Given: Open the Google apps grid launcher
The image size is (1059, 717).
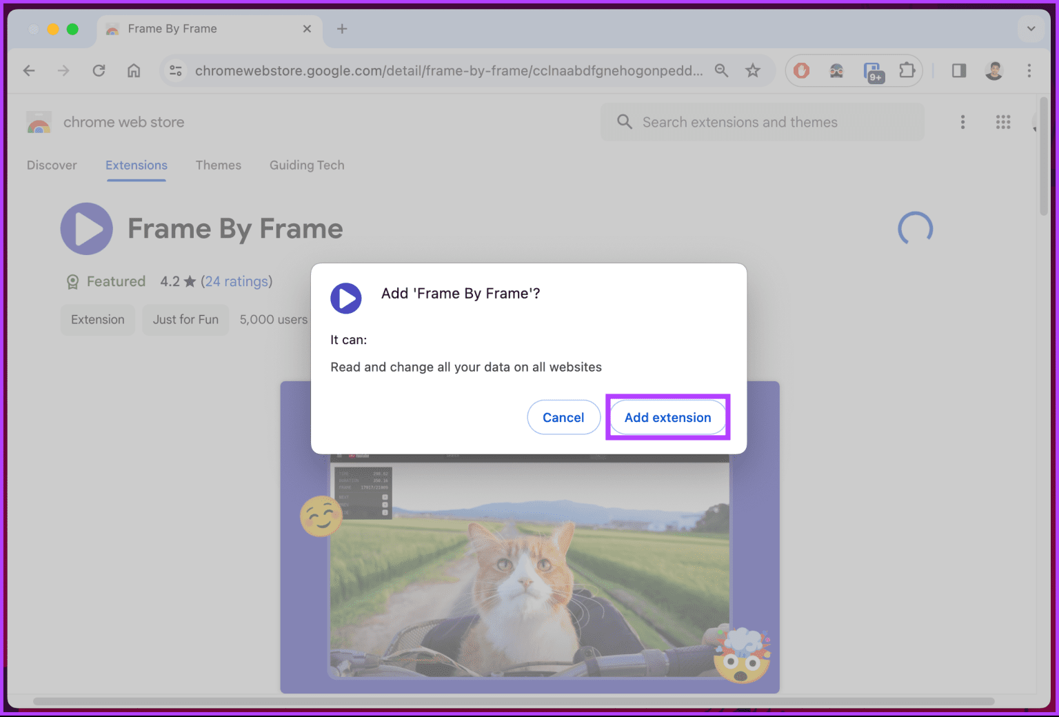Looking at the screenshot, I should pyautogui.click(x=1003, y=122).
